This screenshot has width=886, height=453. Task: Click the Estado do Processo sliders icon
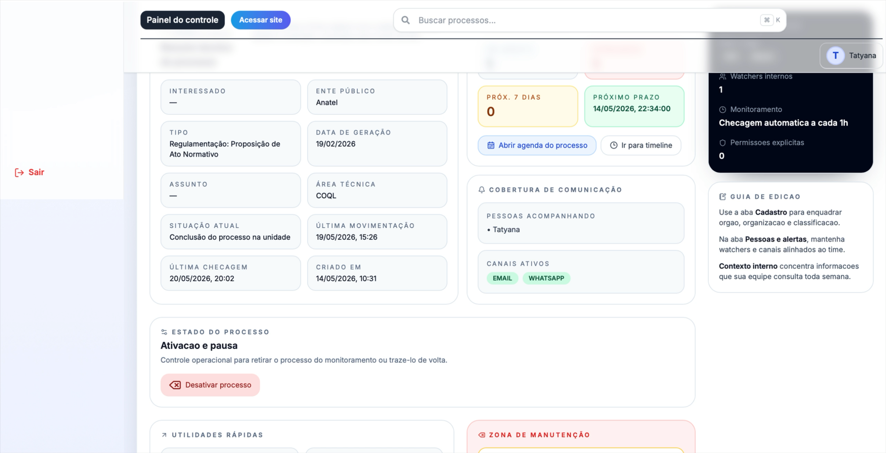pyautogui.click(x=164, y=332)
